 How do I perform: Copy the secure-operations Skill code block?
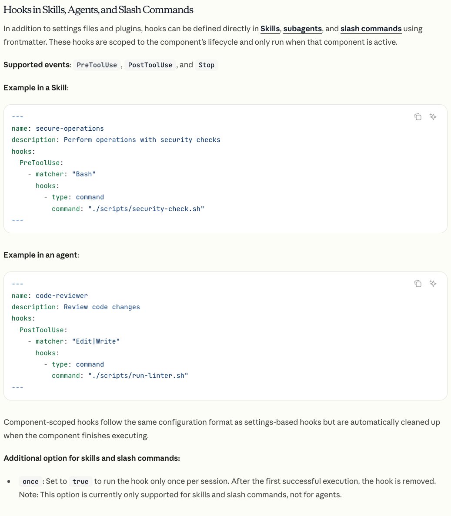[418, 117]
